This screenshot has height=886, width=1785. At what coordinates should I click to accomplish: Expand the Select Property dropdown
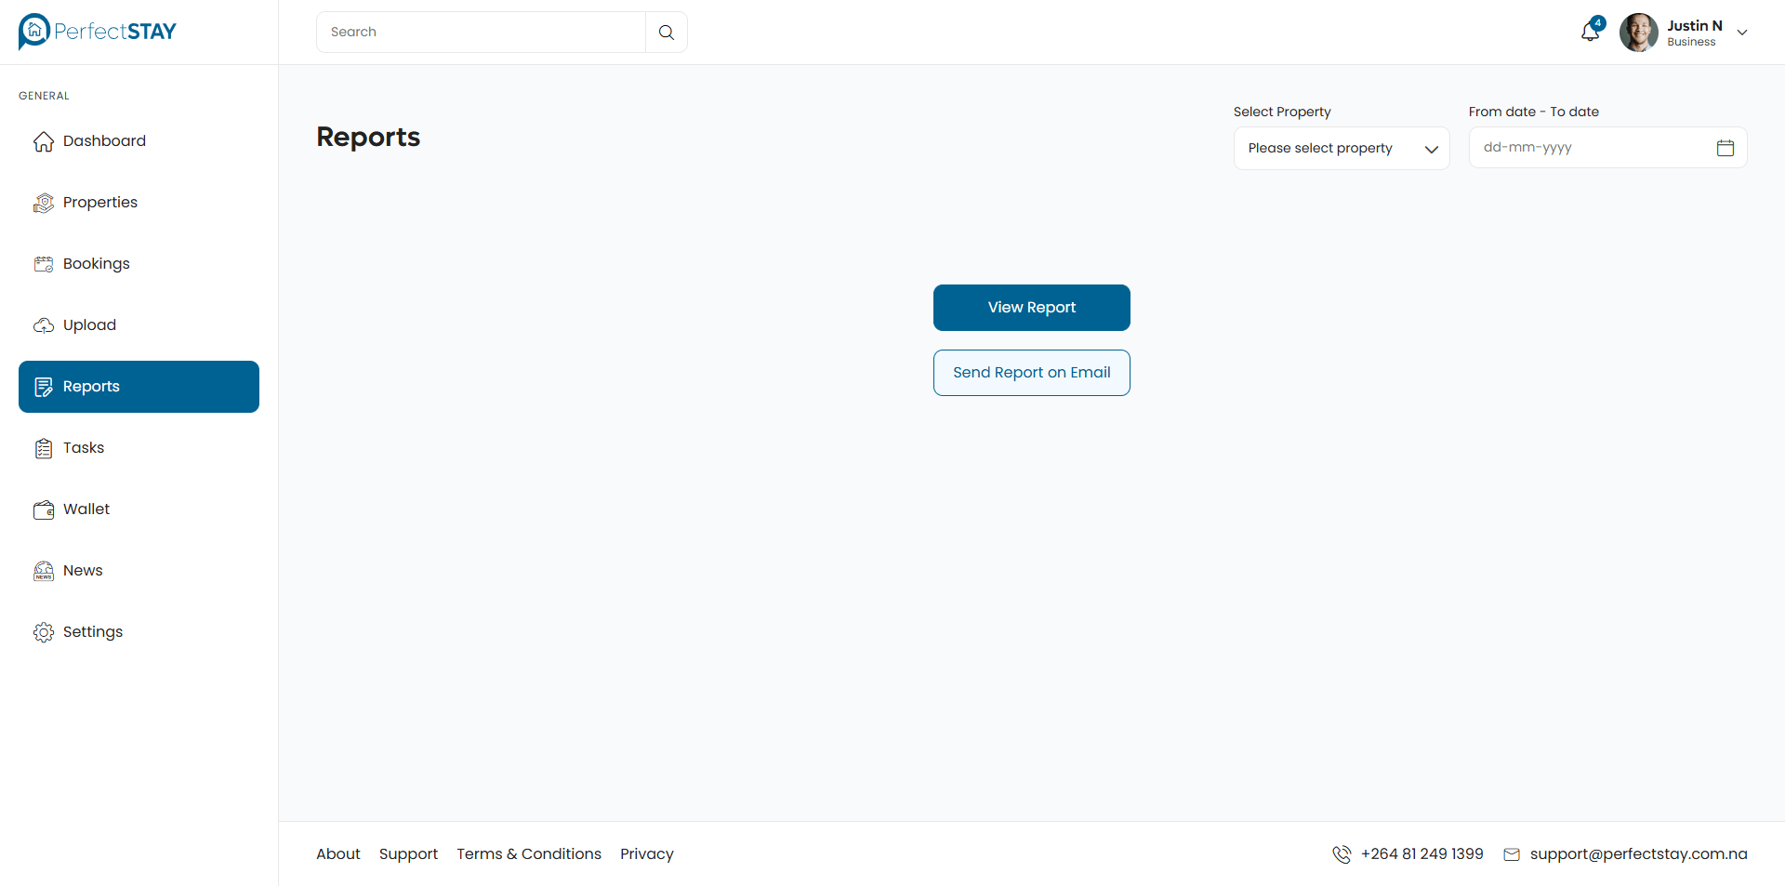[1341, 149]
